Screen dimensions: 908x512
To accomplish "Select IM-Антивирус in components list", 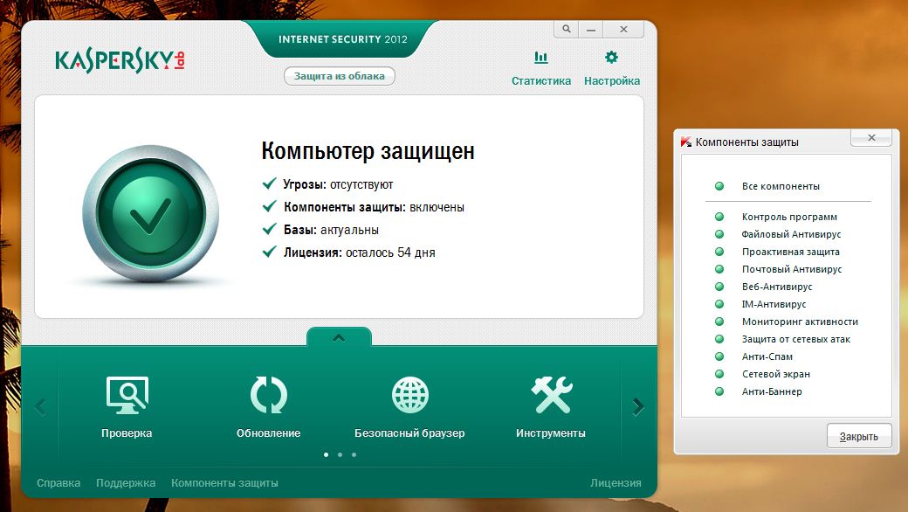I will tap(774, 304).
